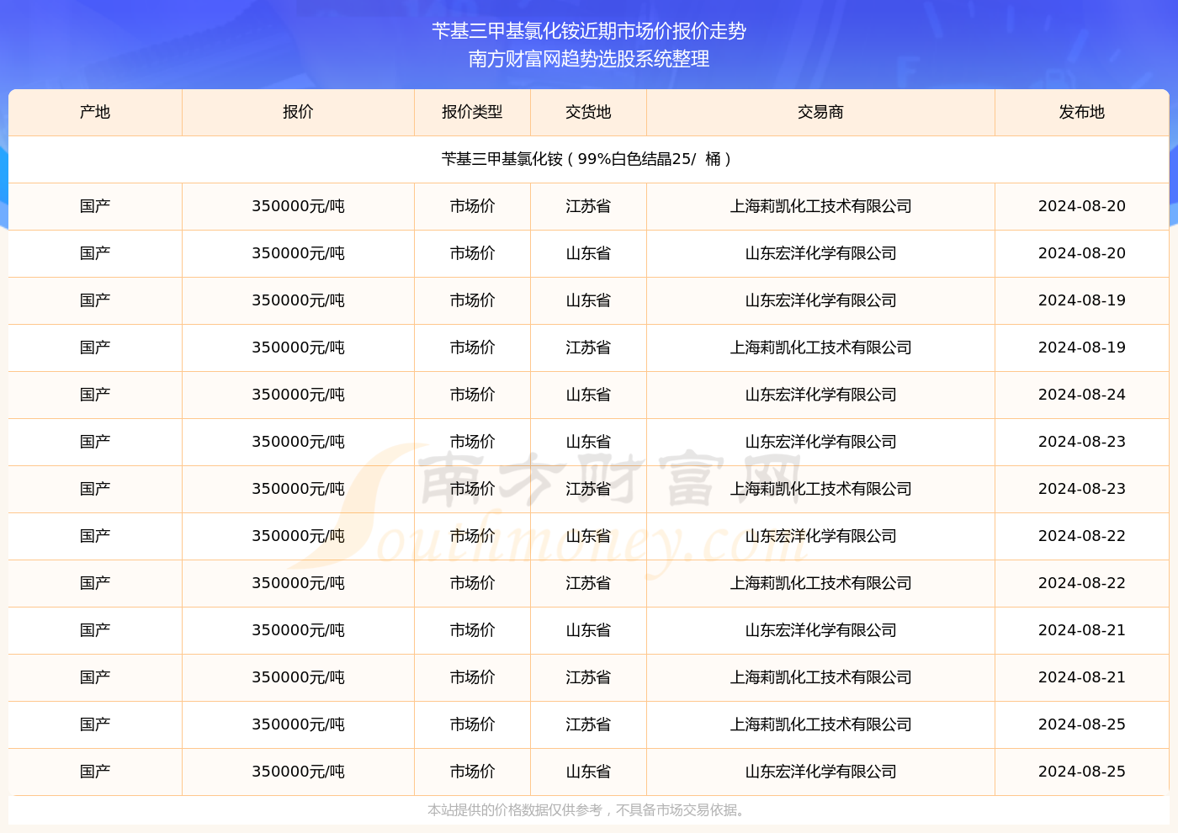Click 江苏省 in the 2024-08-20 row

pos(588,206)
